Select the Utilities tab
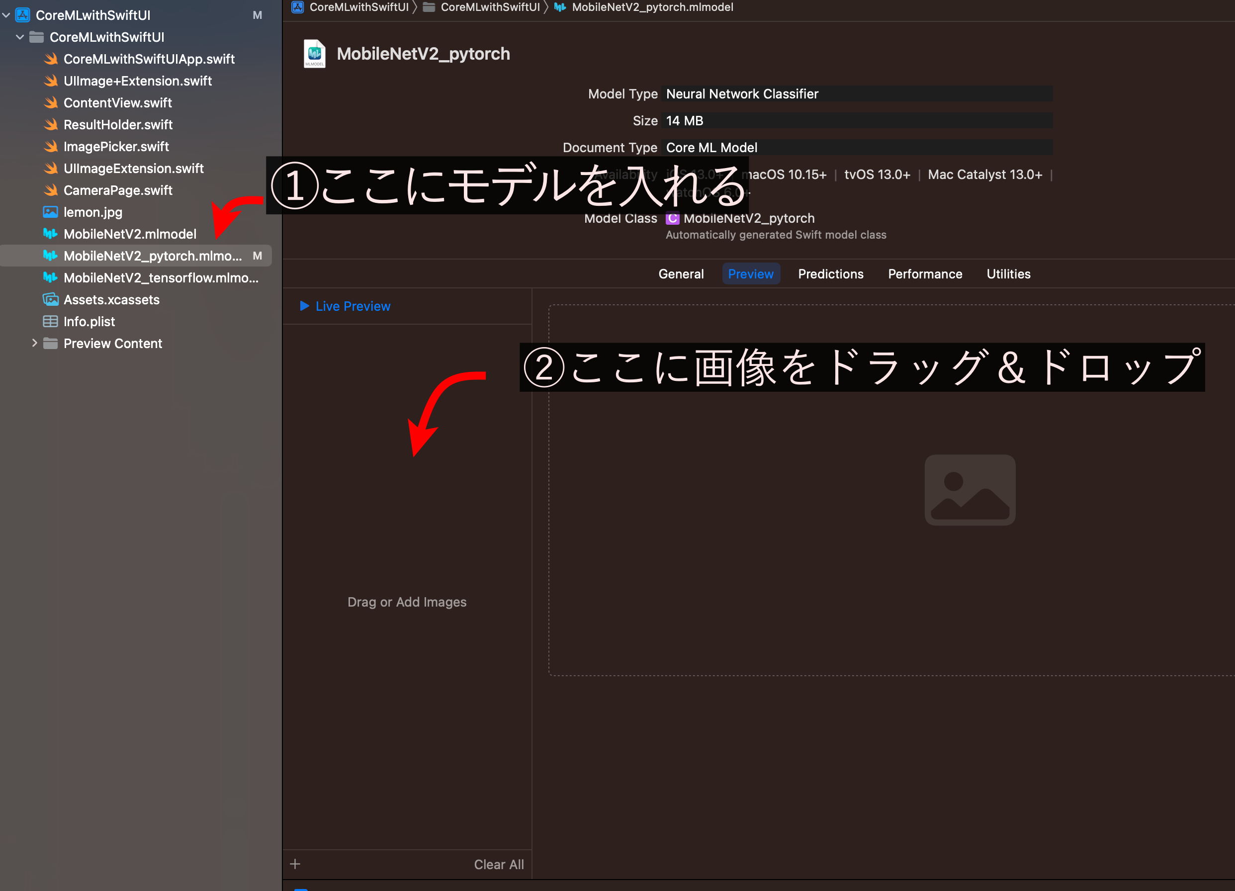This screenshot has height=891, width=1235. click(x=1008, y=273)
